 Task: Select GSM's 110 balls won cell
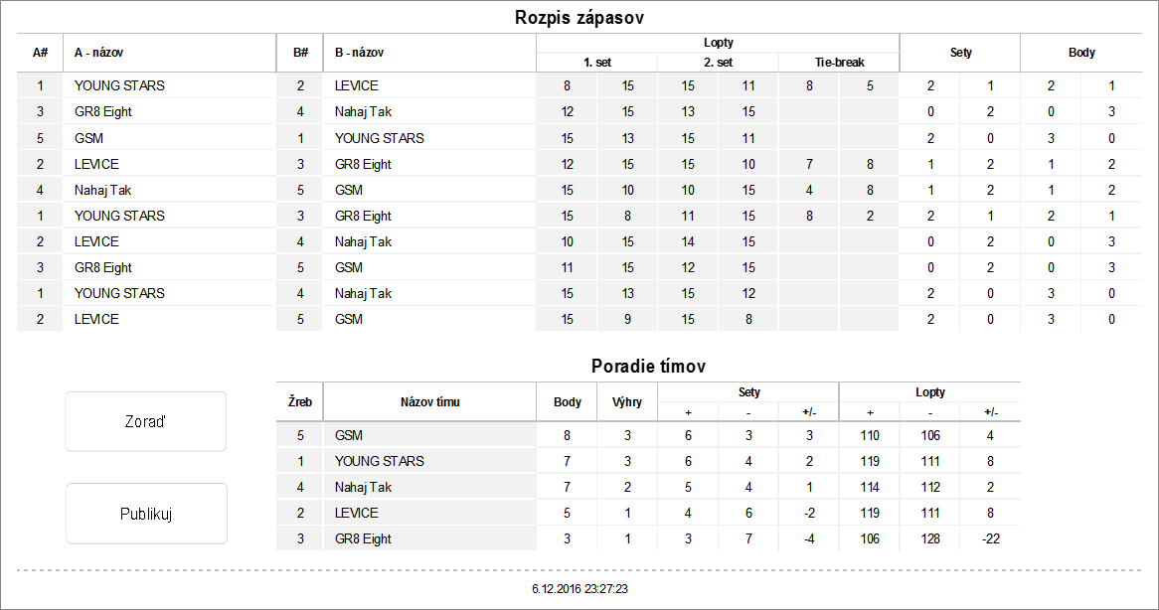point(870,435)
